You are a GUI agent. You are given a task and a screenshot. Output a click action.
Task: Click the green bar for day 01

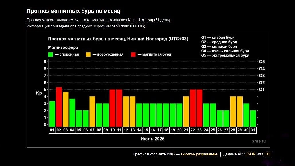pos(52,114)
